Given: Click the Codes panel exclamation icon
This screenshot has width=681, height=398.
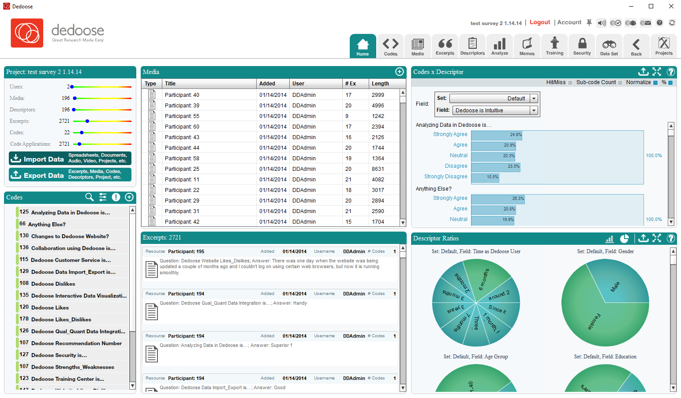Looking at the screenshot, I should [116, 197].
